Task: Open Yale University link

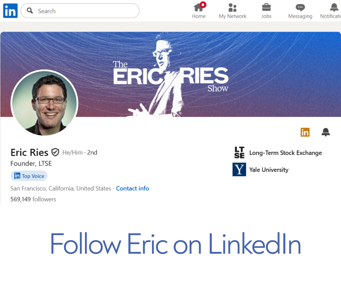Action: coord(269,170)
